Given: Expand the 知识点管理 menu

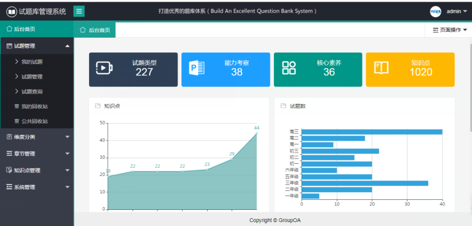Looking at the screenshot, I should click(36, 170).
